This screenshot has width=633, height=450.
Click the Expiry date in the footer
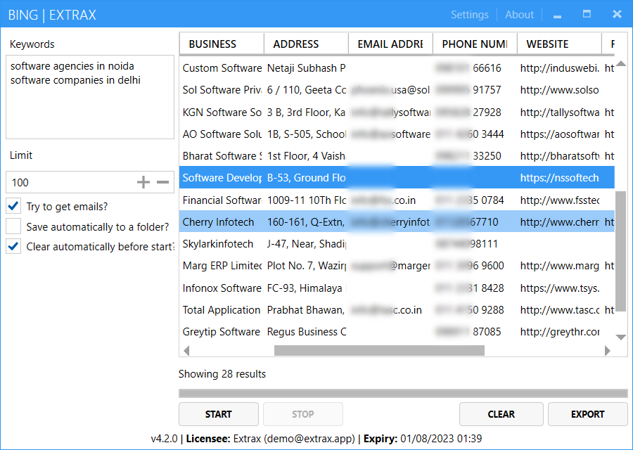[441, 438]
